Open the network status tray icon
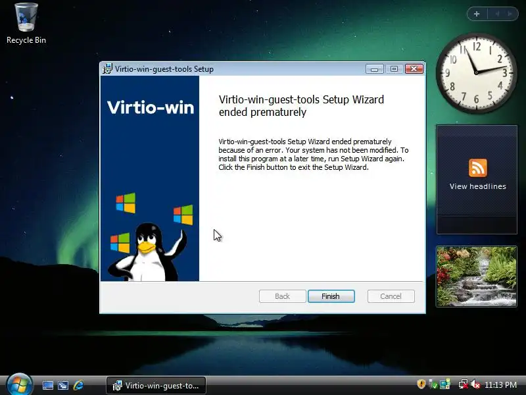 464,384
